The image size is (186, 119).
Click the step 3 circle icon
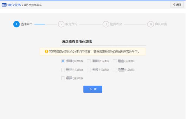click(x=106, y=24)
